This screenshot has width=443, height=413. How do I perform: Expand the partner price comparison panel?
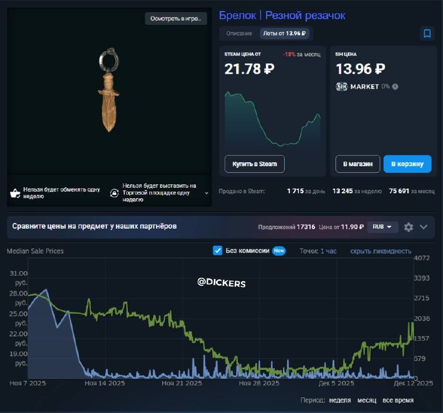tap(424, 227)
